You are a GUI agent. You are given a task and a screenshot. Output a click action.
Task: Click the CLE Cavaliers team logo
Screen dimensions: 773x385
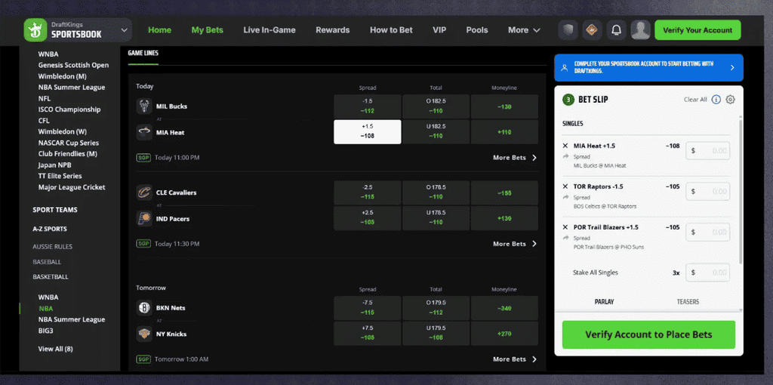pos(144,192)
